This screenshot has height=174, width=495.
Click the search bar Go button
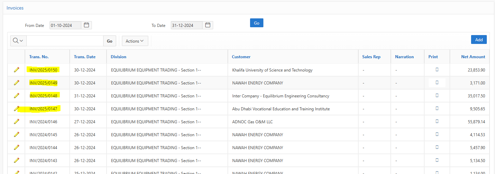click(x=110, y=41)
